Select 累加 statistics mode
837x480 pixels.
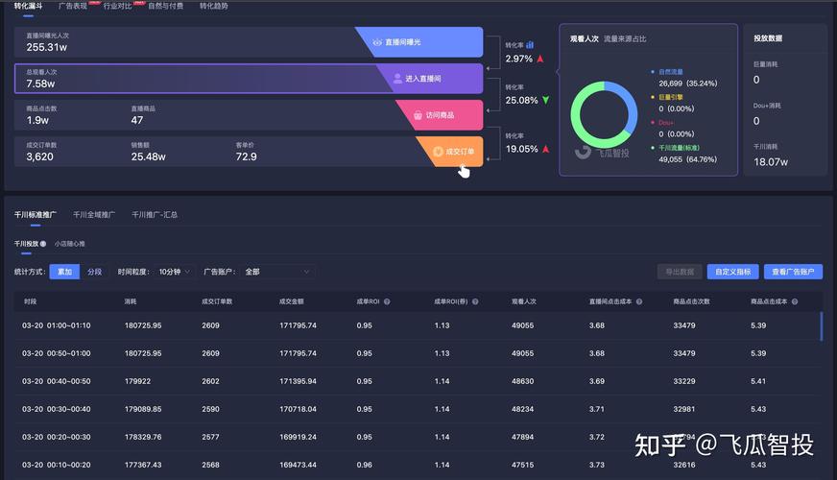tap(64, 272)
